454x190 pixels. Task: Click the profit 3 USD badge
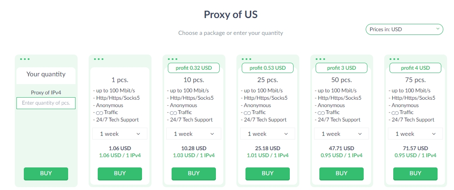tap(342, 68)
